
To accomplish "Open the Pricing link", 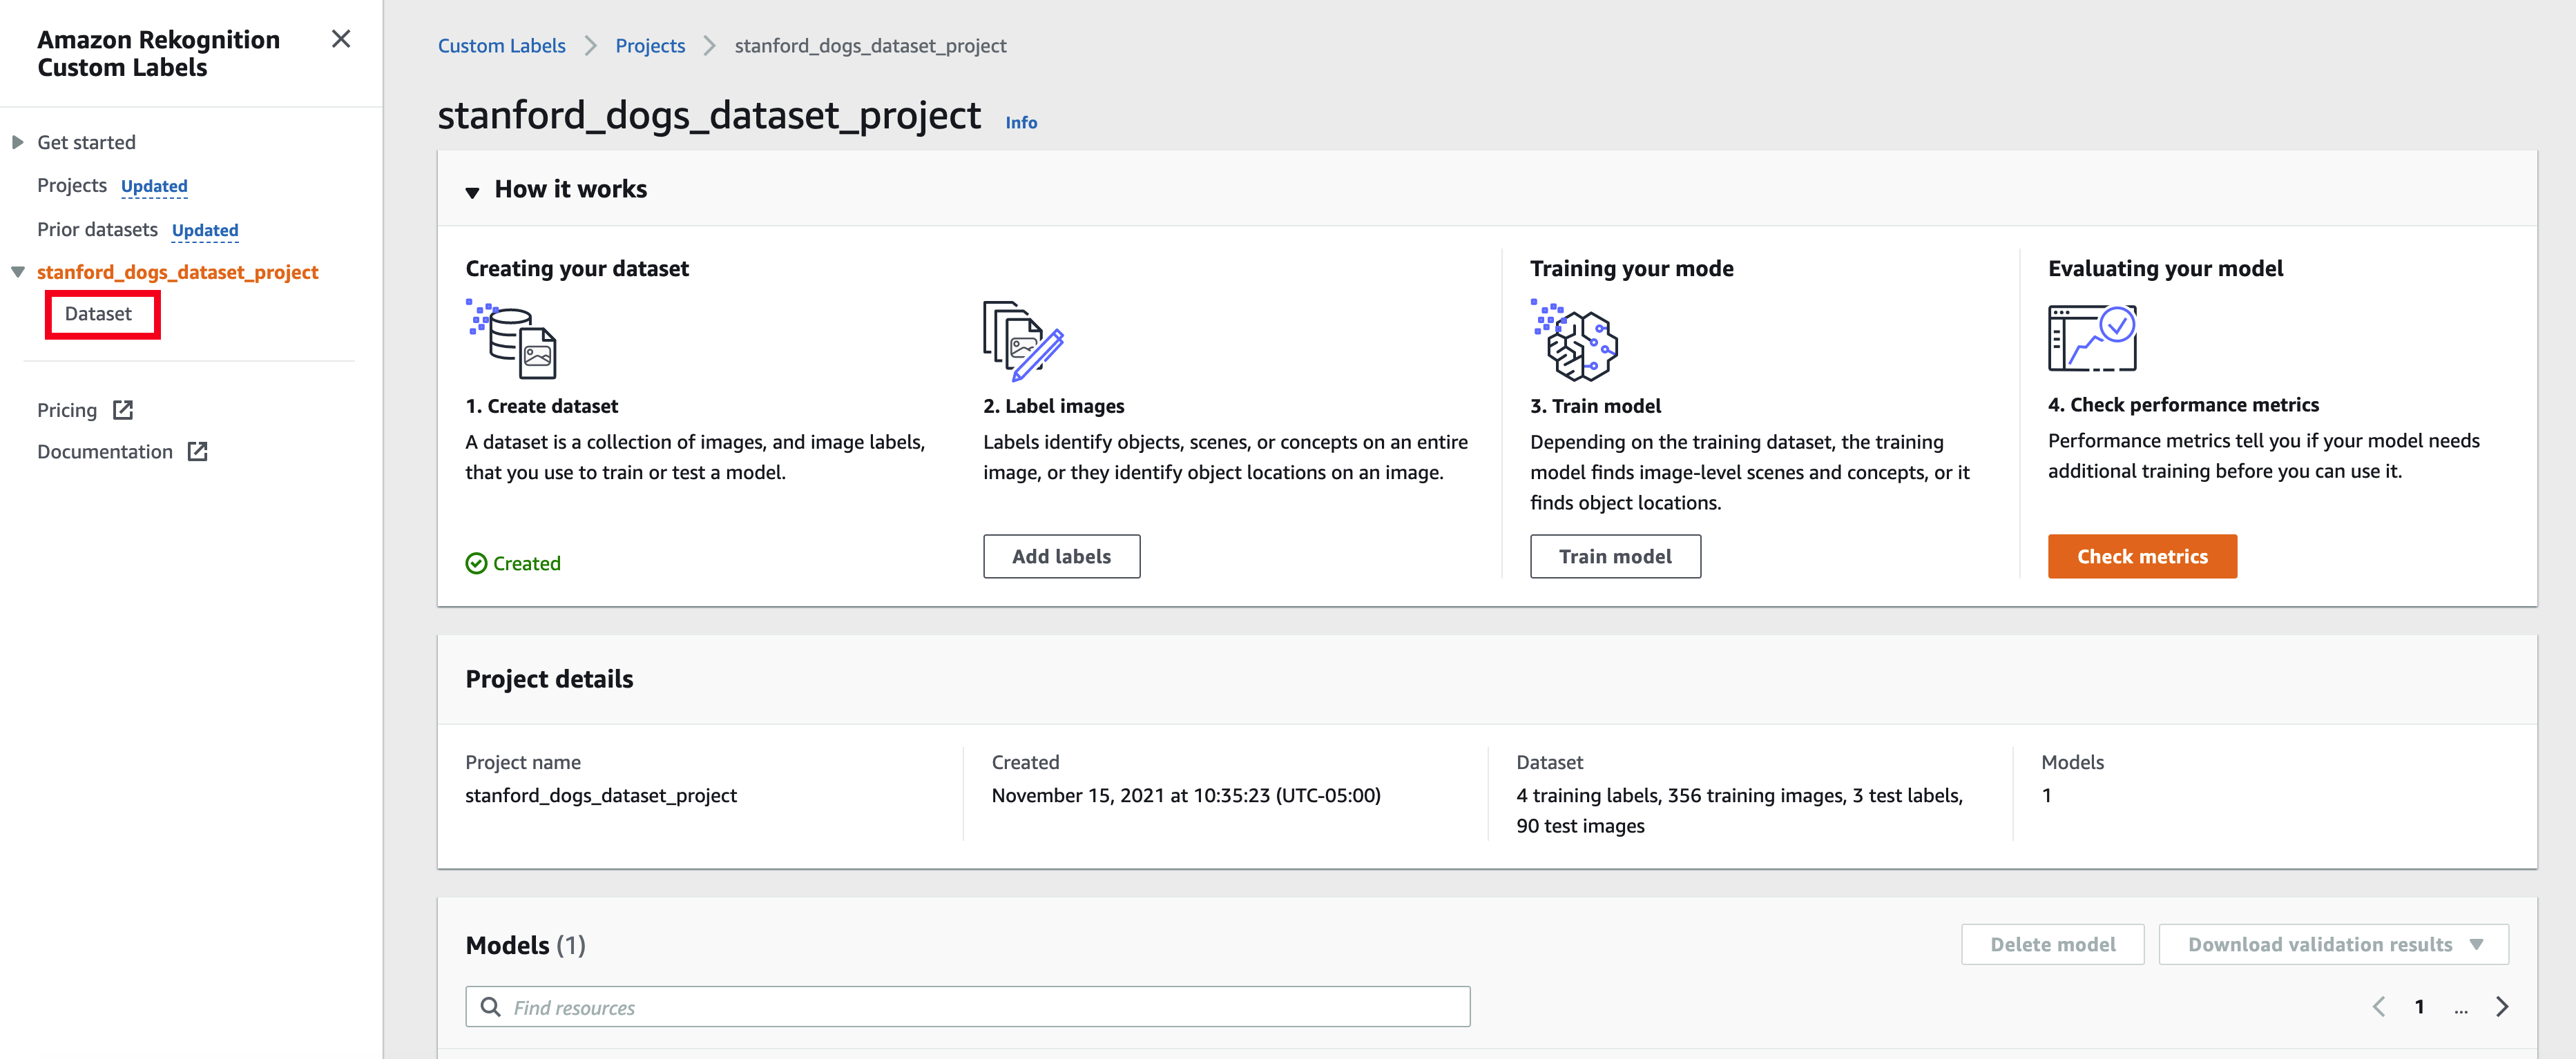I will click(x=67, y=410).
